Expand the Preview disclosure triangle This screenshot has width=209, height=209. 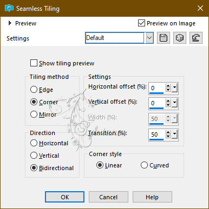(10, 23)
